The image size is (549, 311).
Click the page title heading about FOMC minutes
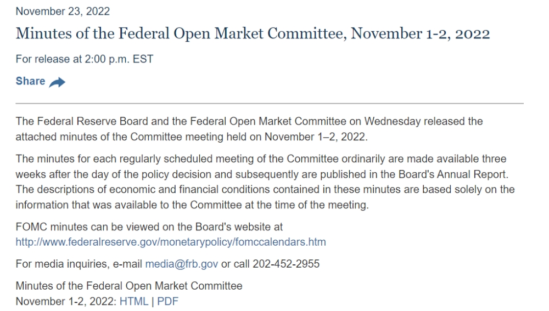[253, 33]
